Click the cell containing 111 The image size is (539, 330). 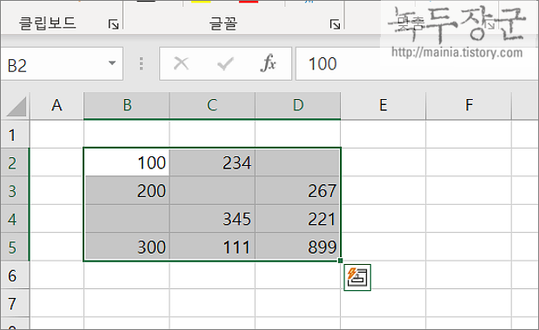point(212,247)
